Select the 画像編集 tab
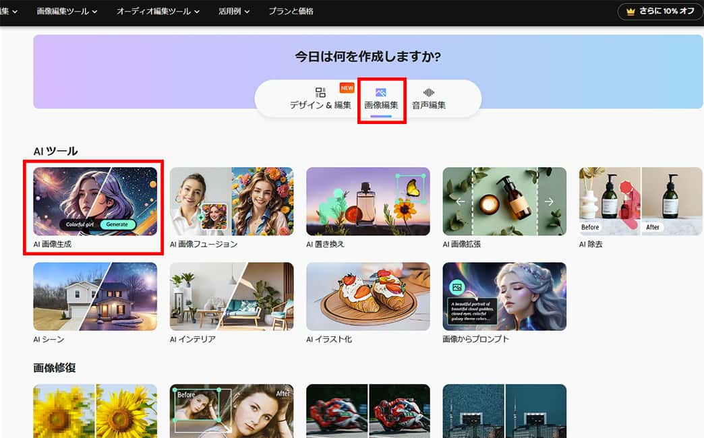 [x=381, y=100]
